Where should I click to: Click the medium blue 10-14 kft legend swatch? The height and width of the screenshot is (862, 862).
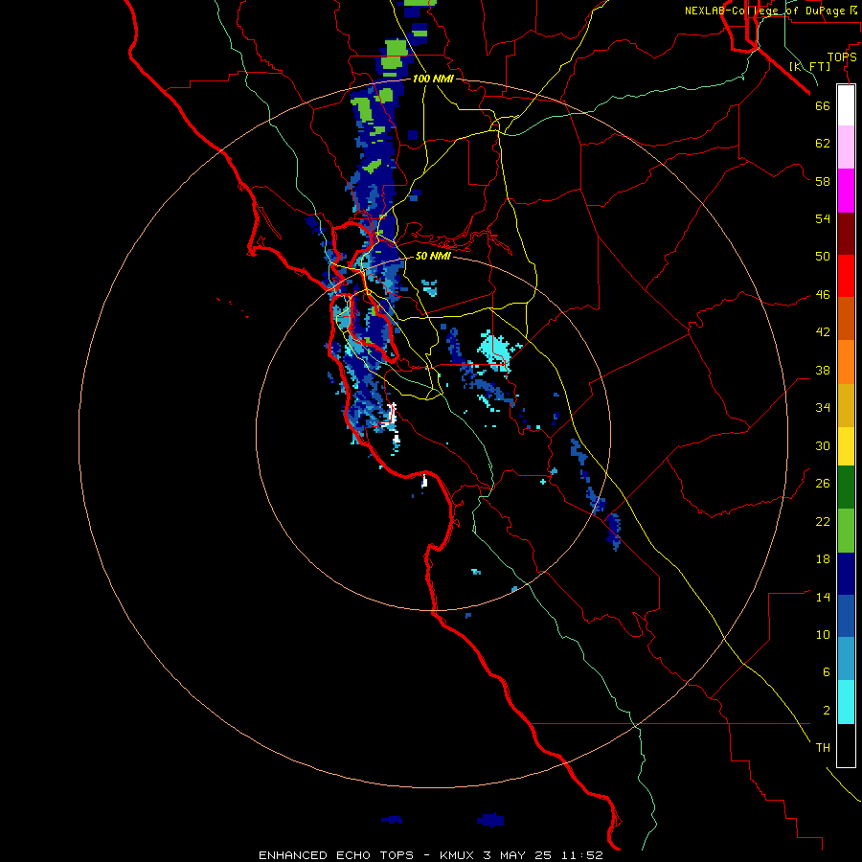[846, 616]
